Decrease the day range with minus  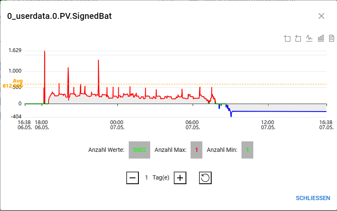click(132, 178)
